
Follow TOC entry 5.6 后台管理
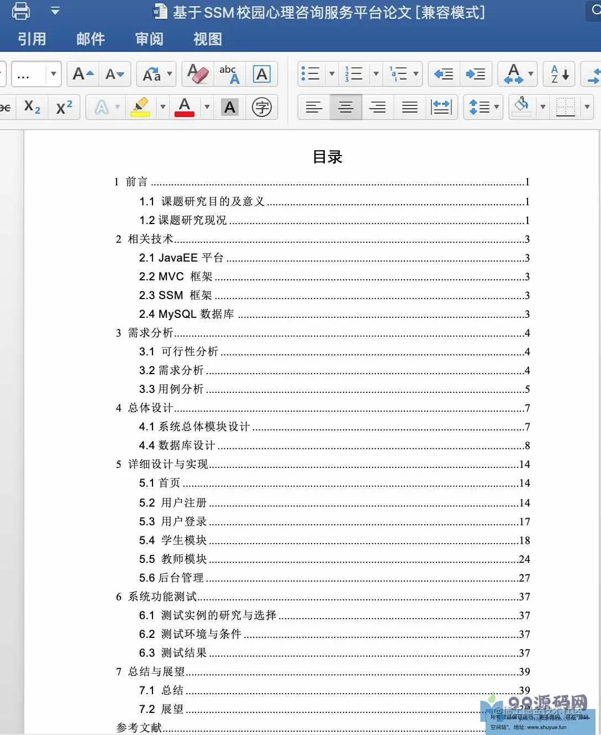click(x=334, y=578)
